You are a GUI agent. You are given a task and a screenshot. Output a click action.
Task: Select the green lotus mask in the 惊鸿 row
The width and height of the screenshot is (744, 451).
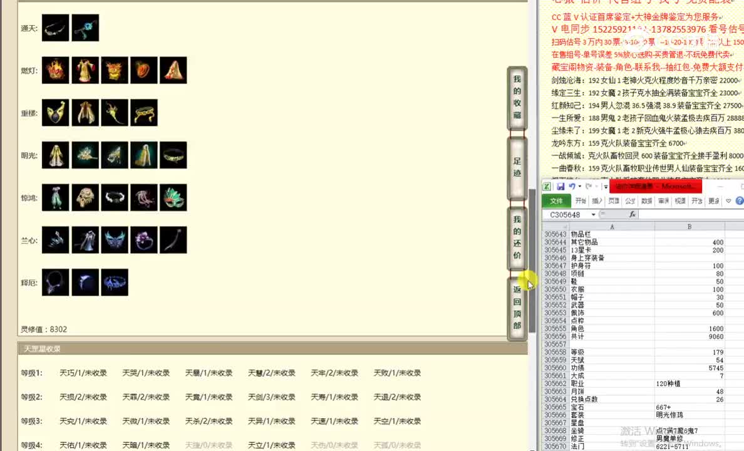click(173, 197)
